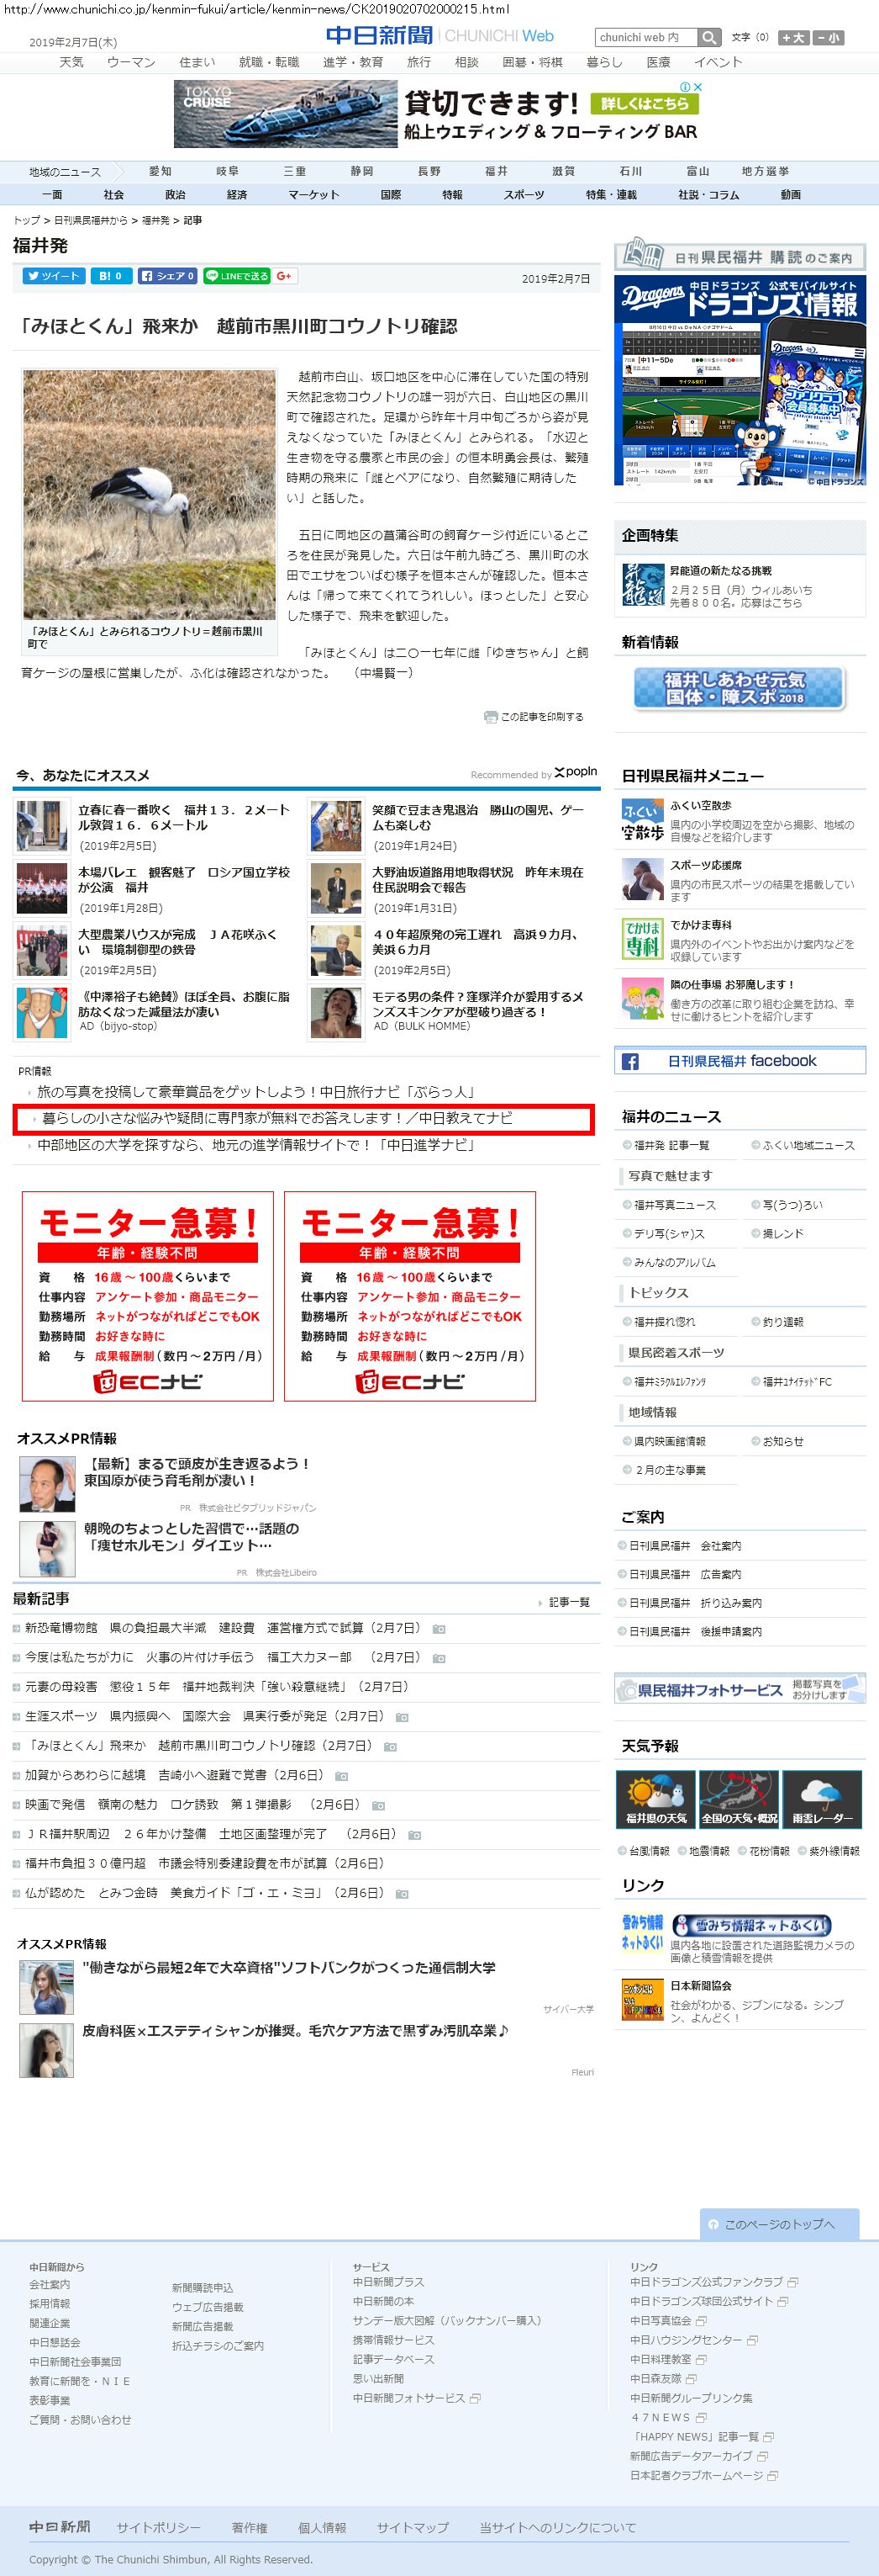Screen dimensions: 879x2576
Task: Click the でかけま専科 icon
Action: (x=641, y=939)
